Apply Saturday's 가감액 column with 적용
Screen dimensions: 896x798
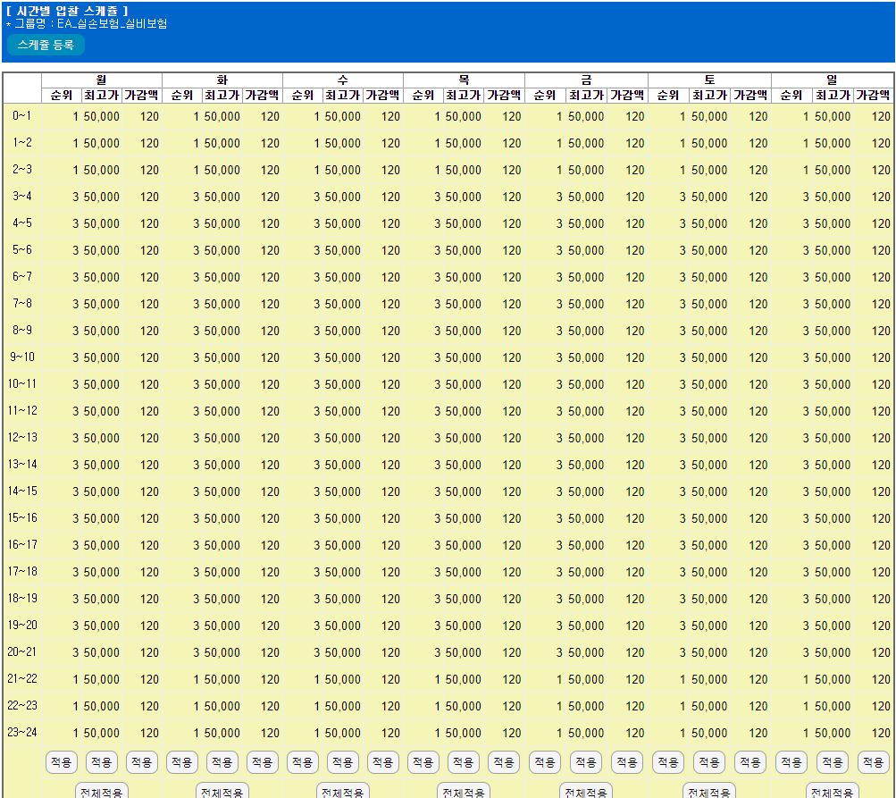(x=750, y=762)
